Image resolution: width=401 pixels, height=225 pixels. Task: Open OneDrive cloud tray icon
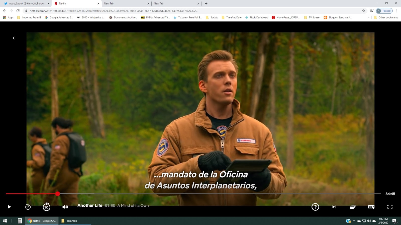[x=359, y=221]
